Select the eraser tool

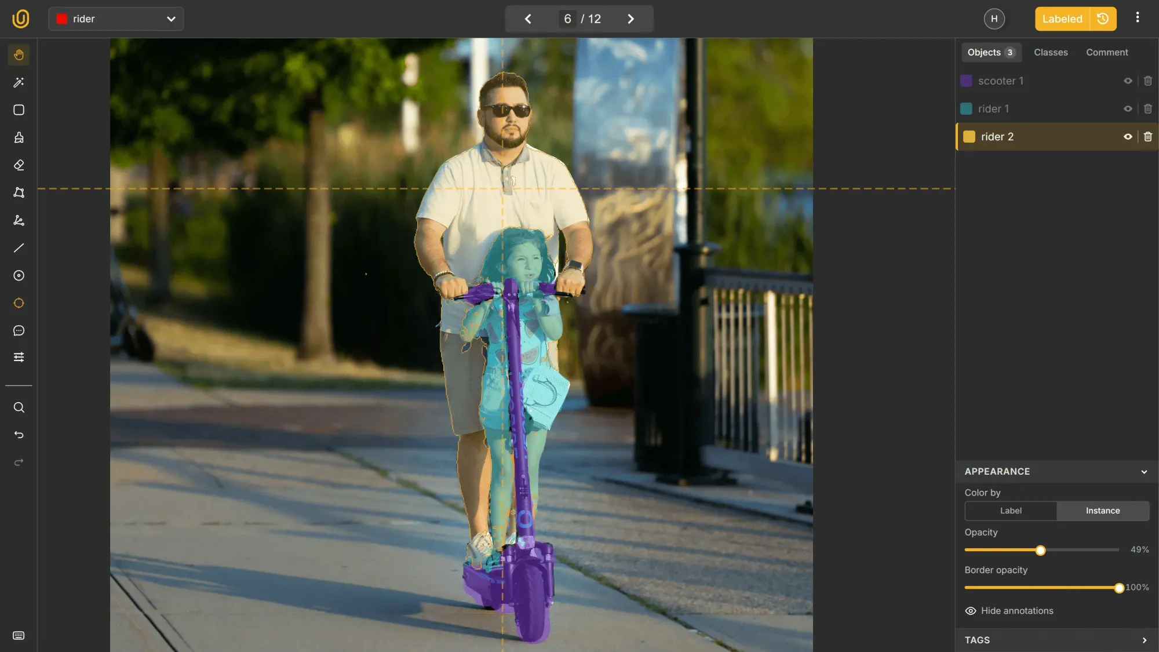[19, 165]
